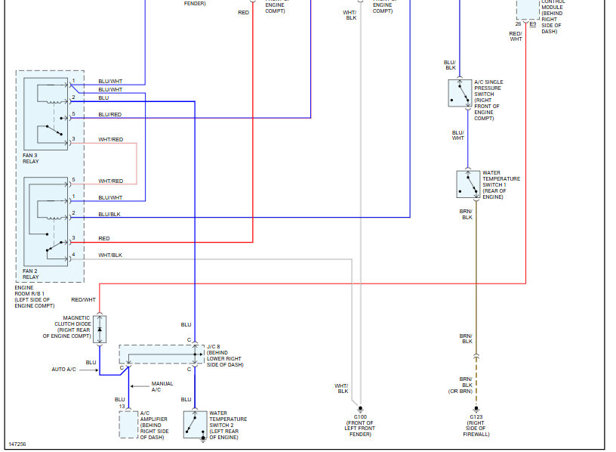Image resolution: width=616 pixels, height=452 pixels.
Task: Click the 'A/C AMPLIFIER' description text
Action: point(155,425)
